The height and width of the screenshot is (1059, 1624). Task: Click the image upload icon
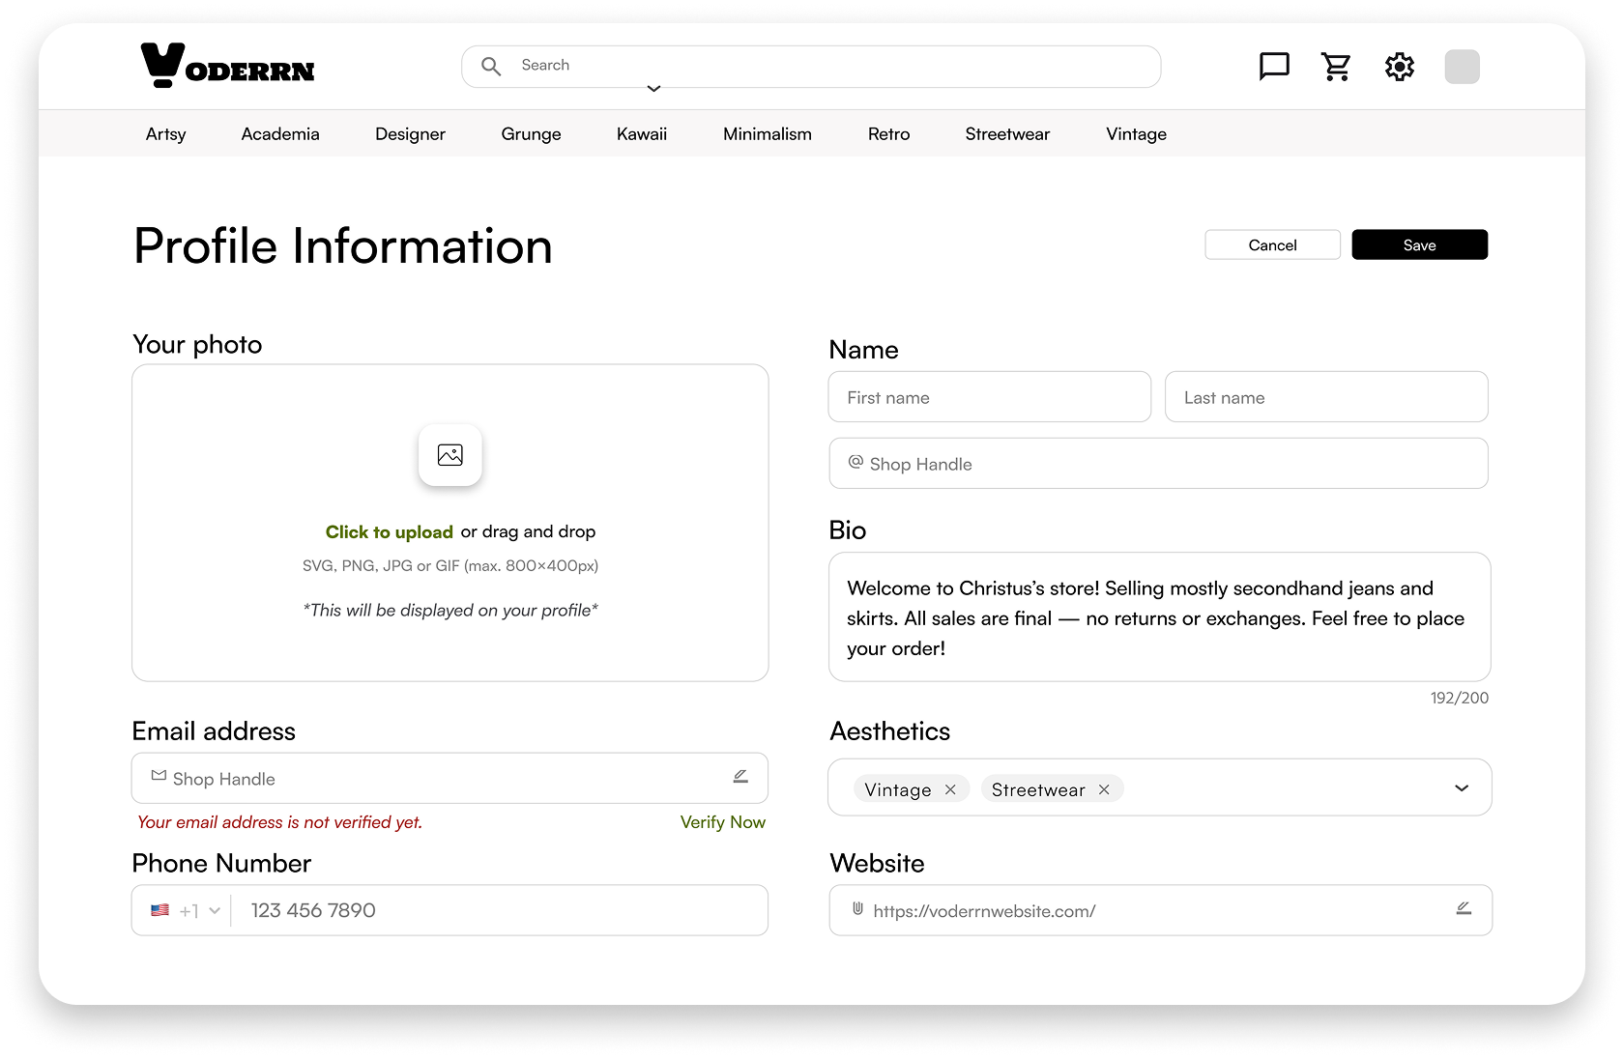tap(450, 455)
